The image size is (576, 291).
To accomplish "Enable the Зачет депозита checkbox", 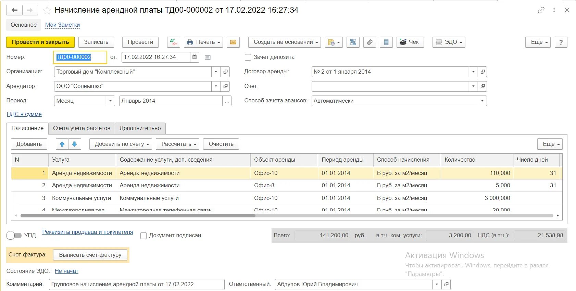I will (x=248, y=57).
